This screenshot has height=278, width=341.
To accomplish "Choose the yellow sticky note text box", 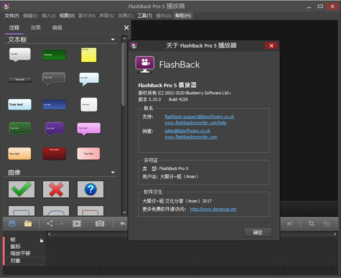I will [89, 54].
